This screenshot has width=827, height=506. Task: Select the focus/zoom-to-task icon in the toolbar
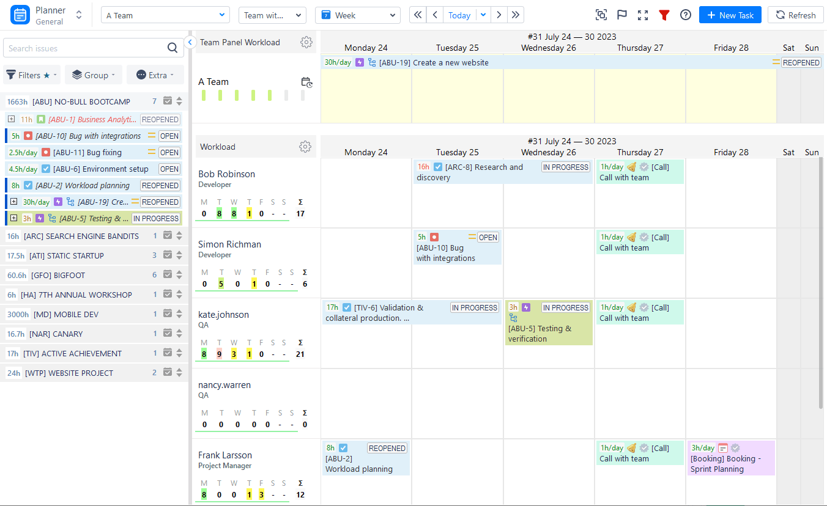(601, 14)
